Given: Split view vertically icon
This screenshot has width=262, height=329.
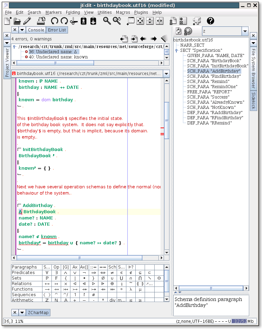Looking at the screenshot, I should coord(159,21).
